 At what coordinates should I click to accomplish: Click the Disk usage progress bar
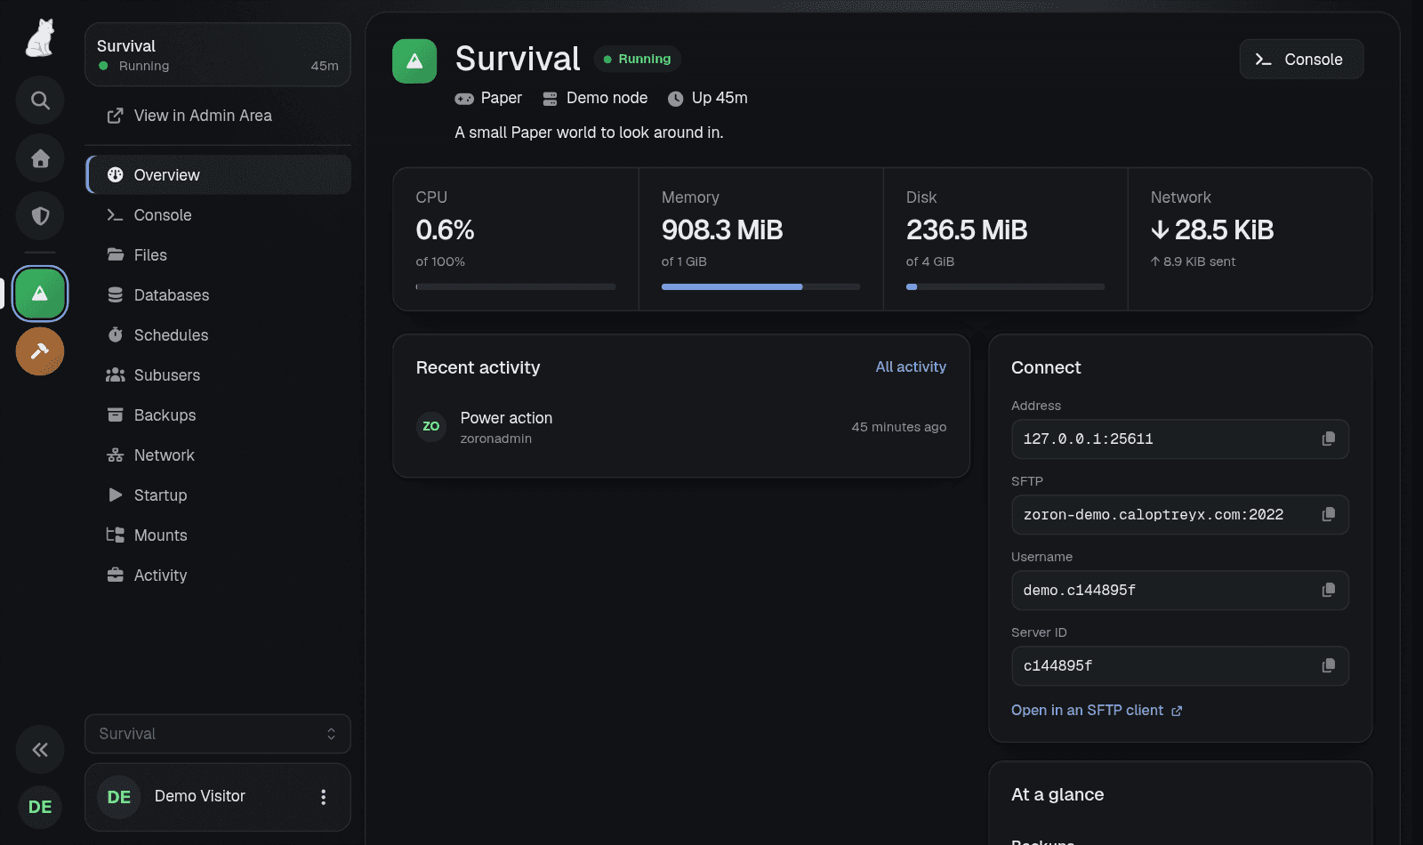coord(1005,286)
